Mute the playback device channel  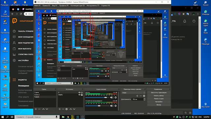point(112,106)
